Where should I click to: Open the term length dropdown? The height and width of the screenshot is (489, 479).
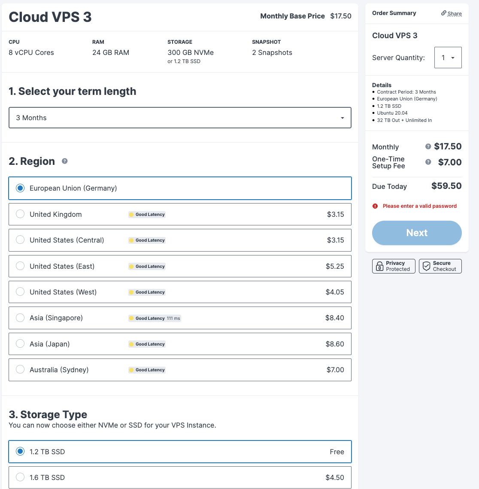180,118
